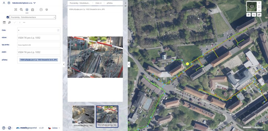
Task: Show the attribute table view
Action: pos(4,23)
